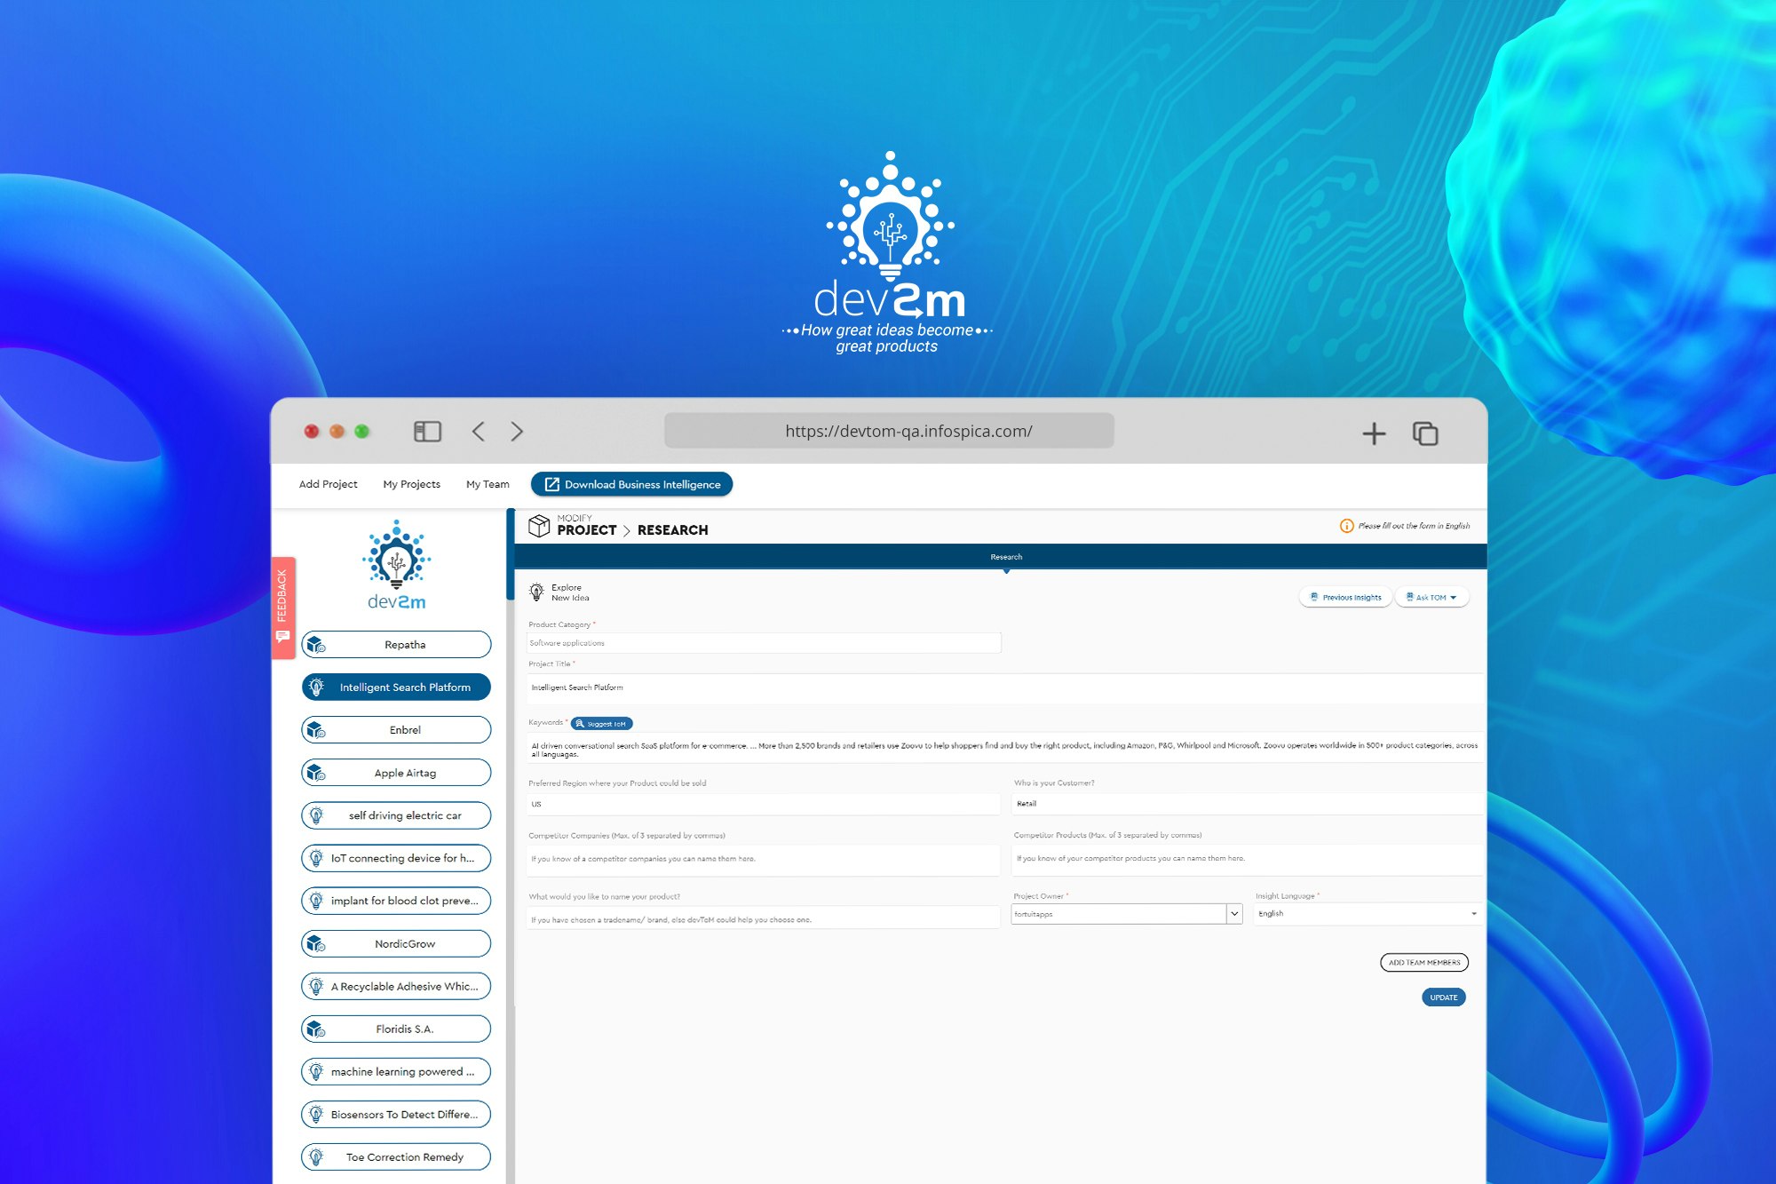
Task: Click Toe Correction Remedy idea icon
Action: (316, 1156)
